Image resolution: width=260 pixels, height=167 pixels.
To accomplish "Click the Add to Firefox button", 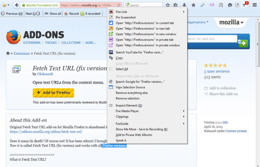I will (53, 93).
